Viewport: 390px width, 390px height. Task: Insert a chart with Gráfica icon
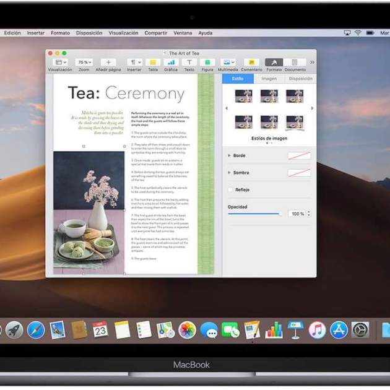coord(171,63)
